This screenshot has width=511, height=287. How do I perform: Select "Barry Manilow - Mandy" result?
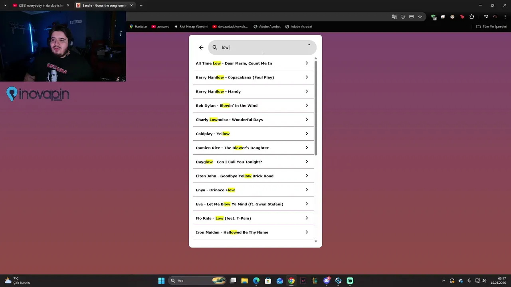[x=253, y=91]
